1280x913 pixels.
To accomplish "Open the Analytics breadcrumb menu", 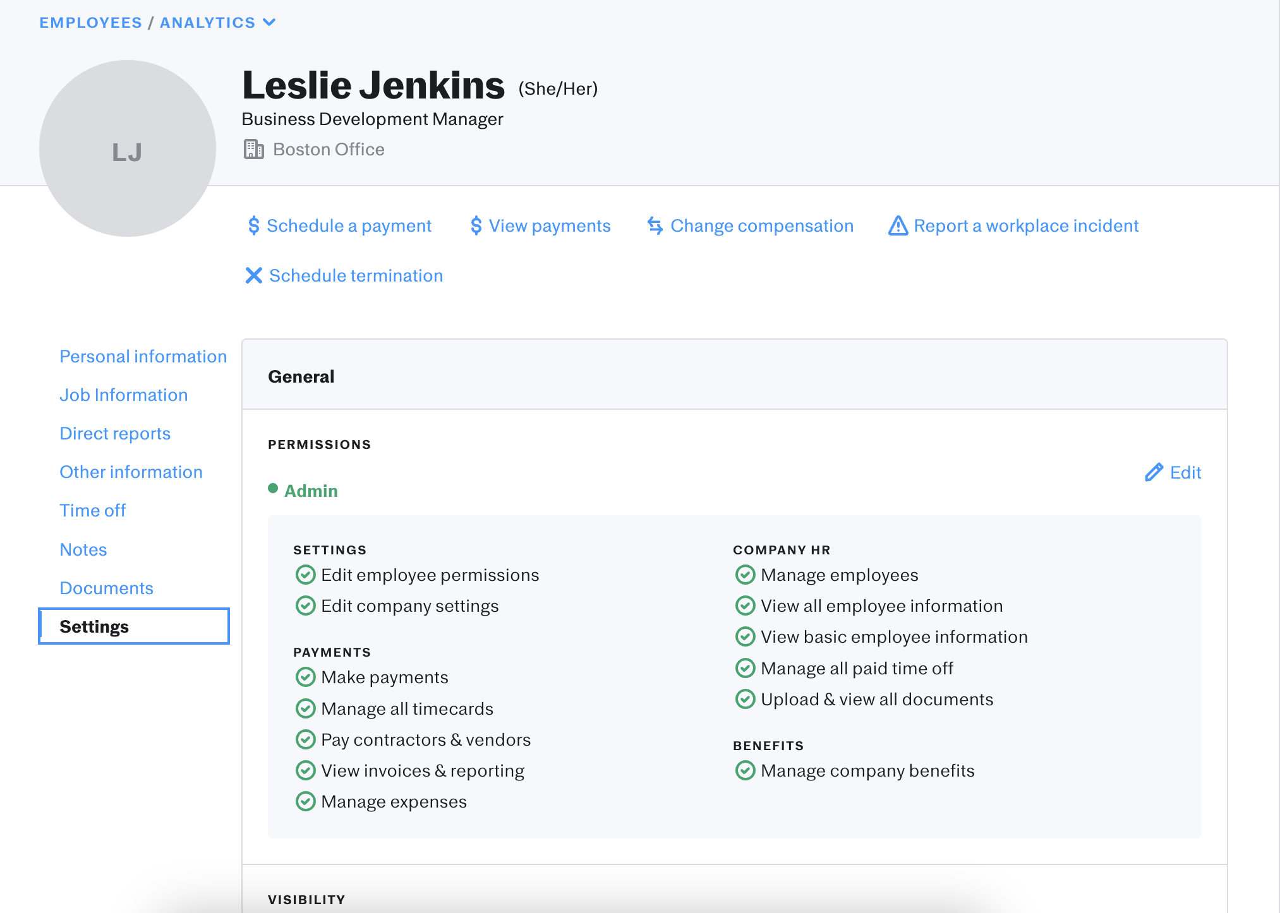I will pyautogui.click(x=207, y=23).
